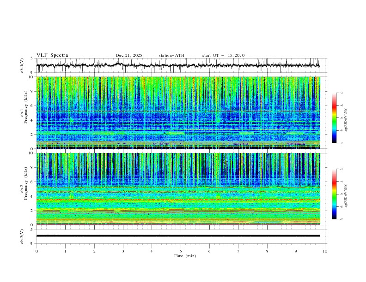Click the ch.3 flat black trace
This screenshot has width=366, height=282.
click(178, 236)
